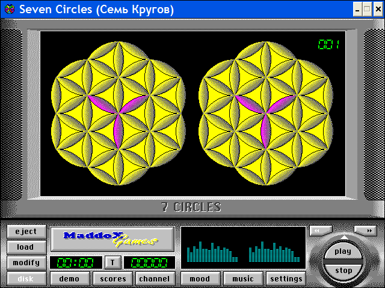Choose the disk button
Viewport: 385px width, 288px height.
26,278
